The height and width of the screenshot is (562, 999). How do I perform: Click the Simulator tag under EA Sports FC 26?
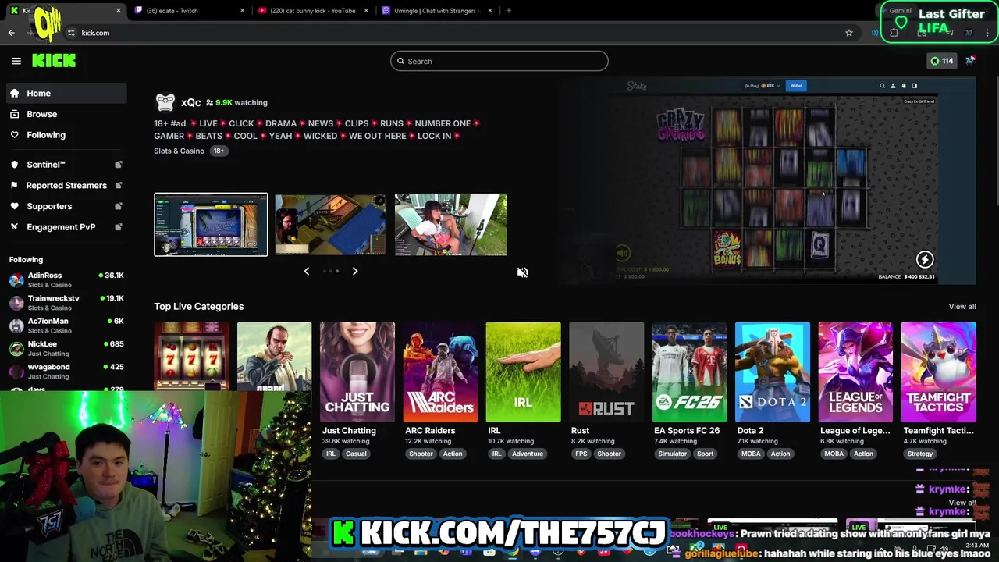click(x=672, y=454)
